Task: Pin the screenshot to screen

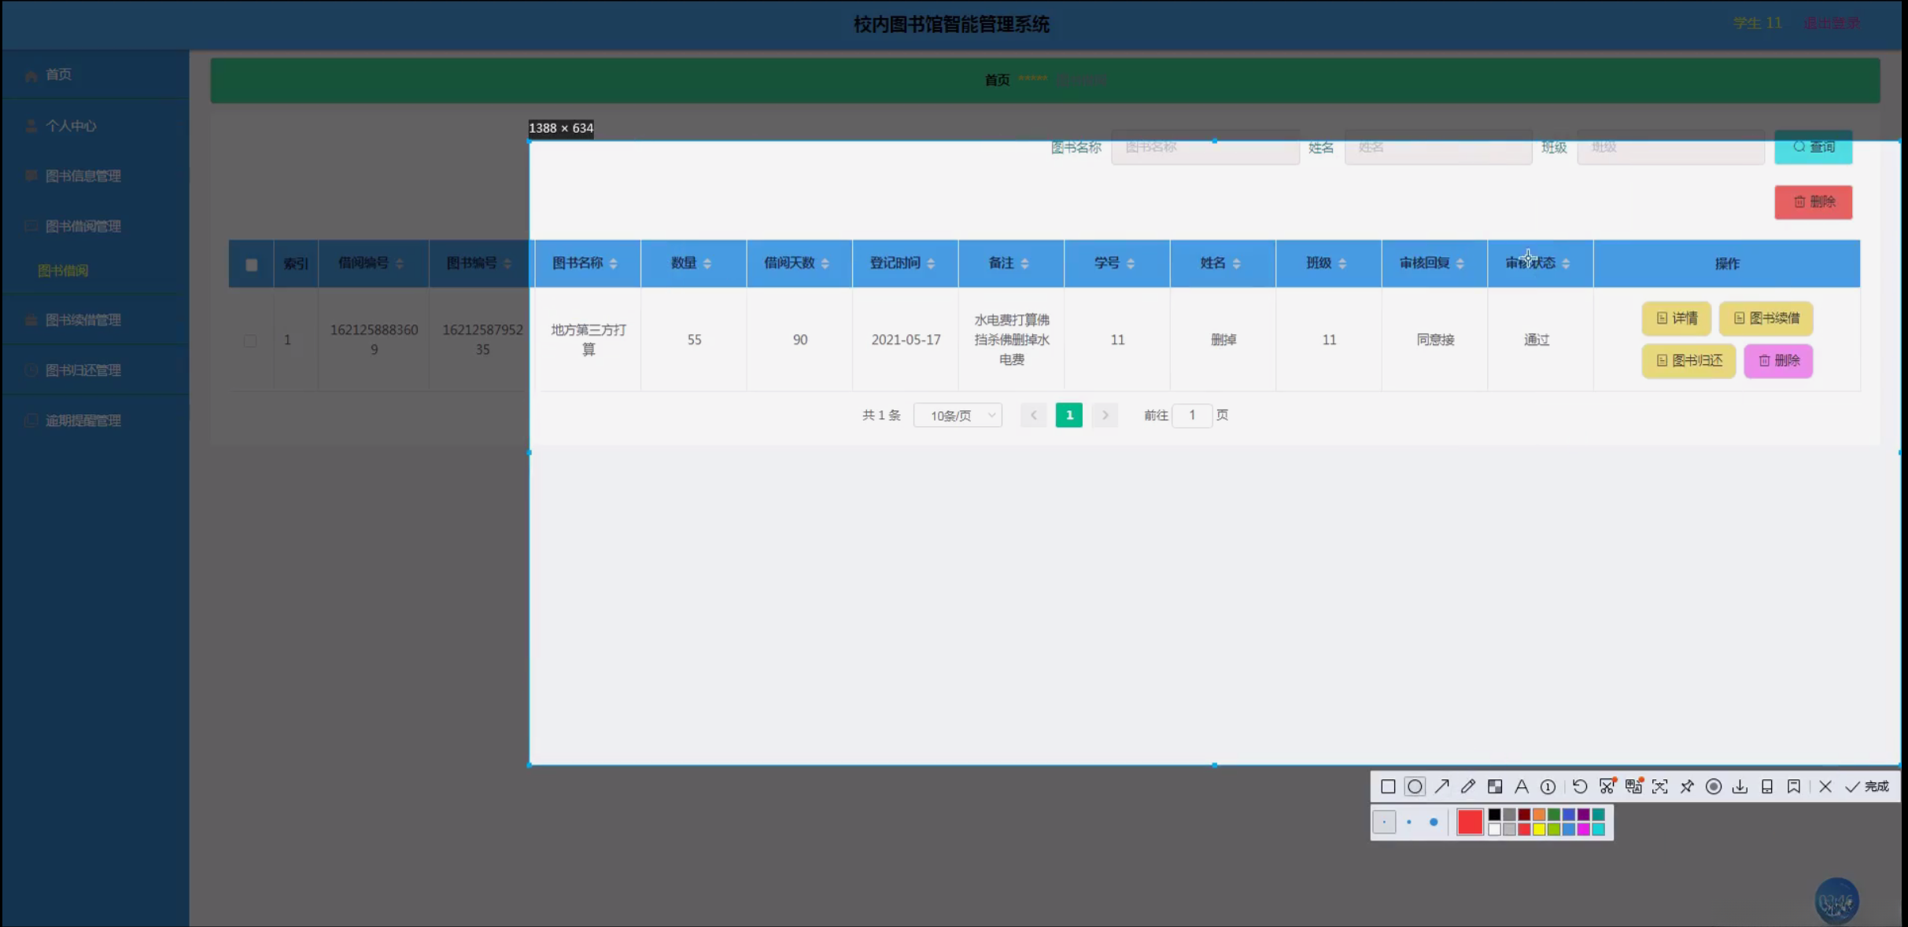Action: (1687, 786)
